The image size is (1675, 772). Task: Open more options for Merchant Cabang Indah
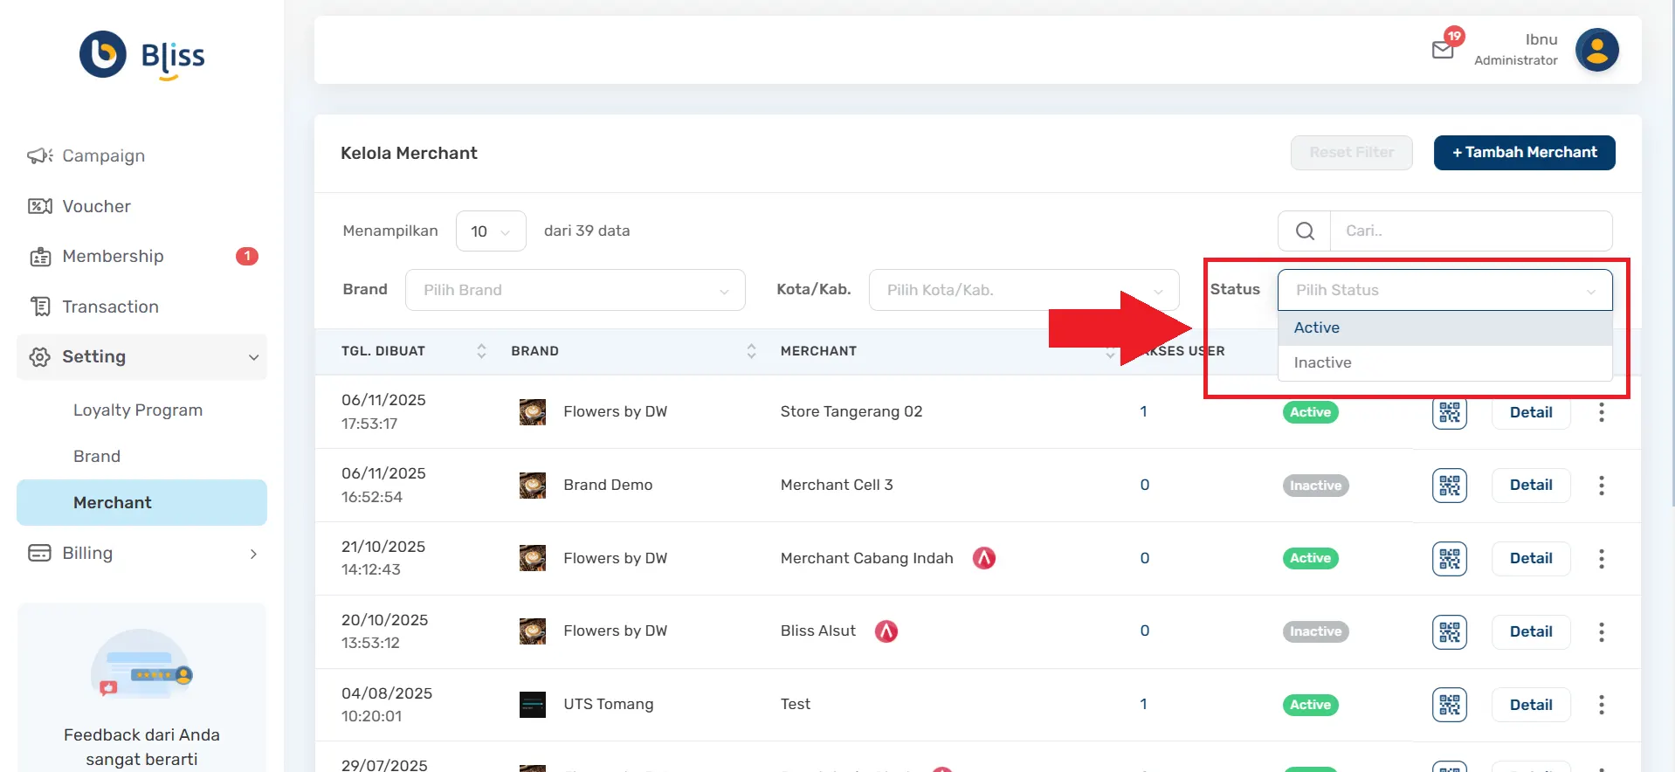pos(1601,559)
